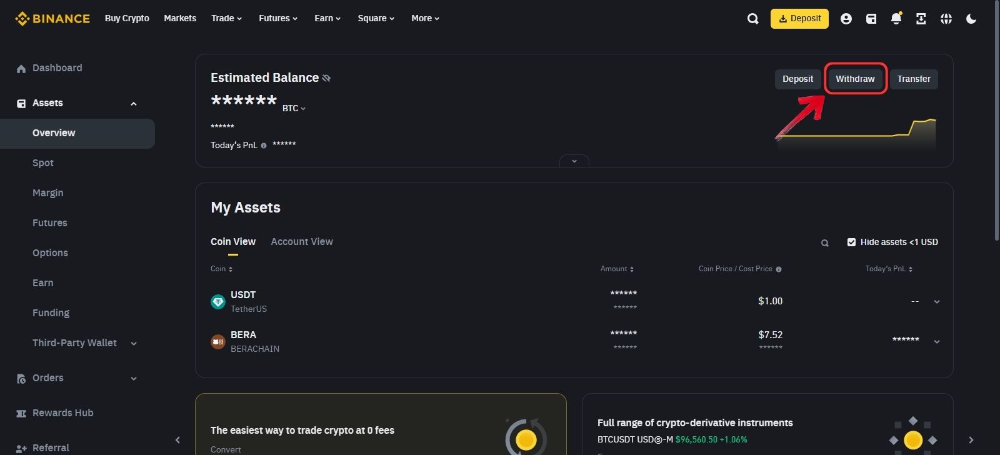Click the Today's PnL info icon
The image size is (1000, 455).
tap(264, 146)
